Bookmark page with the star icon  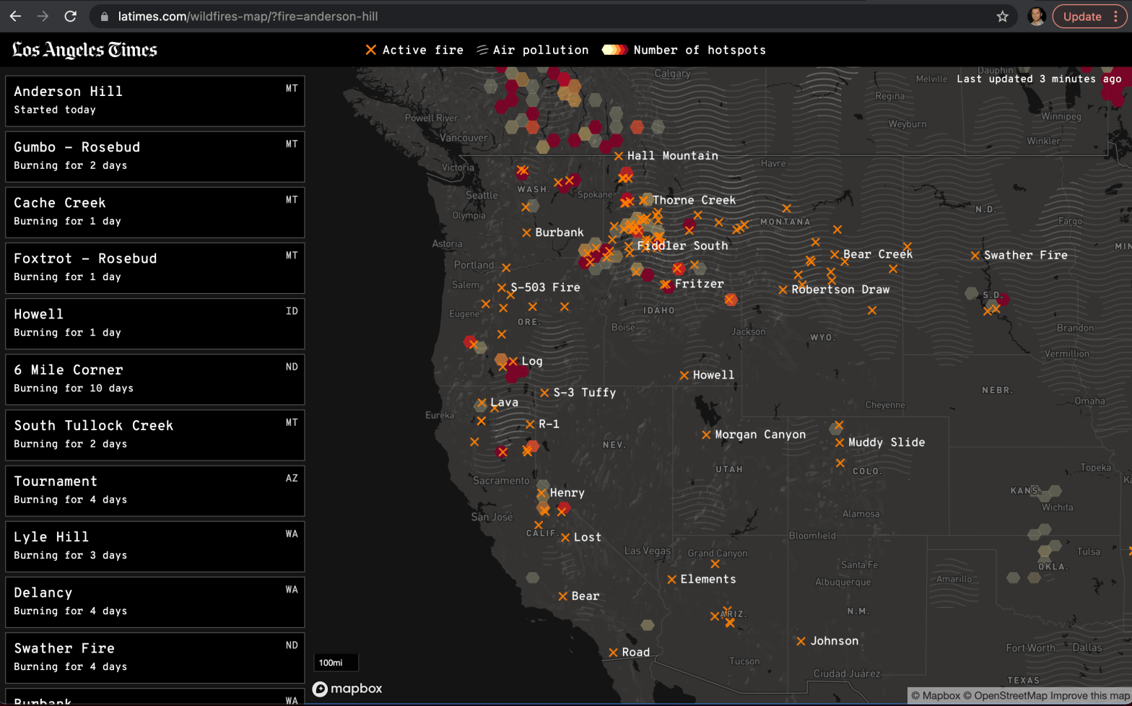click(1002, 17)
